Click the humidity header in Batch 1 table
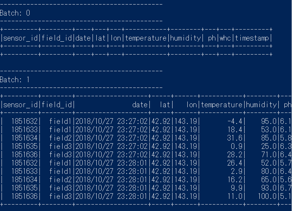This screenshot has width=292, height=211. pyautogui.click(x=261, y=105)
